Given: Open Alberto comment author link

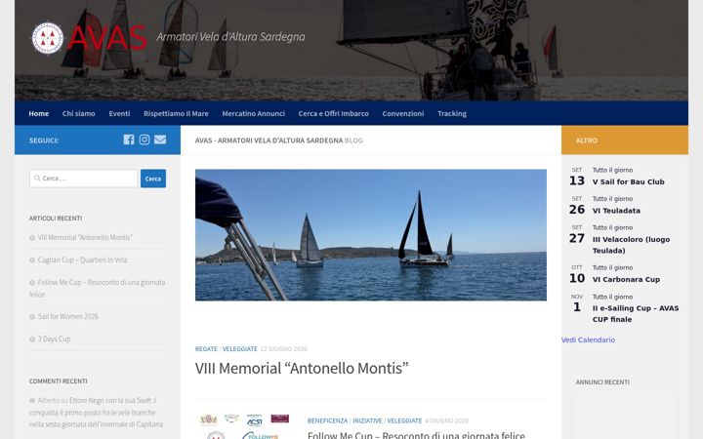Looking at the screenshot, I should coord(49,401).
